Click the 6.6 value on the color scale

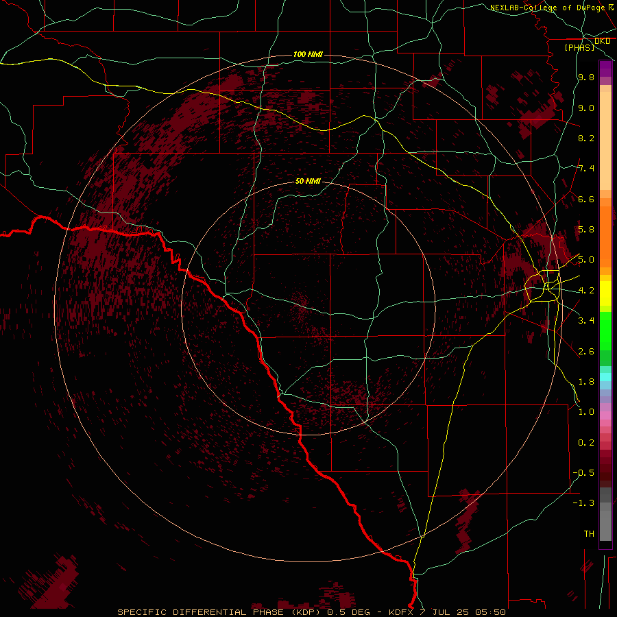point(586,199)
